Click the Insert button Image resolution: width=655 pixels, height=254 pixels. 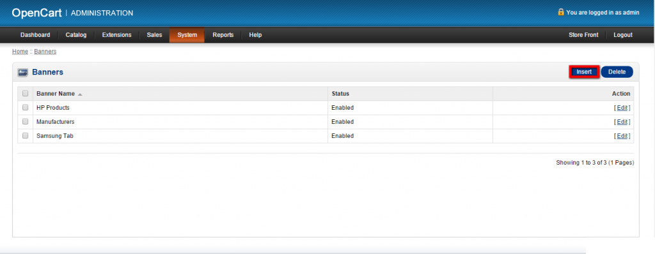pyautogui.click(x=584, y=71)
